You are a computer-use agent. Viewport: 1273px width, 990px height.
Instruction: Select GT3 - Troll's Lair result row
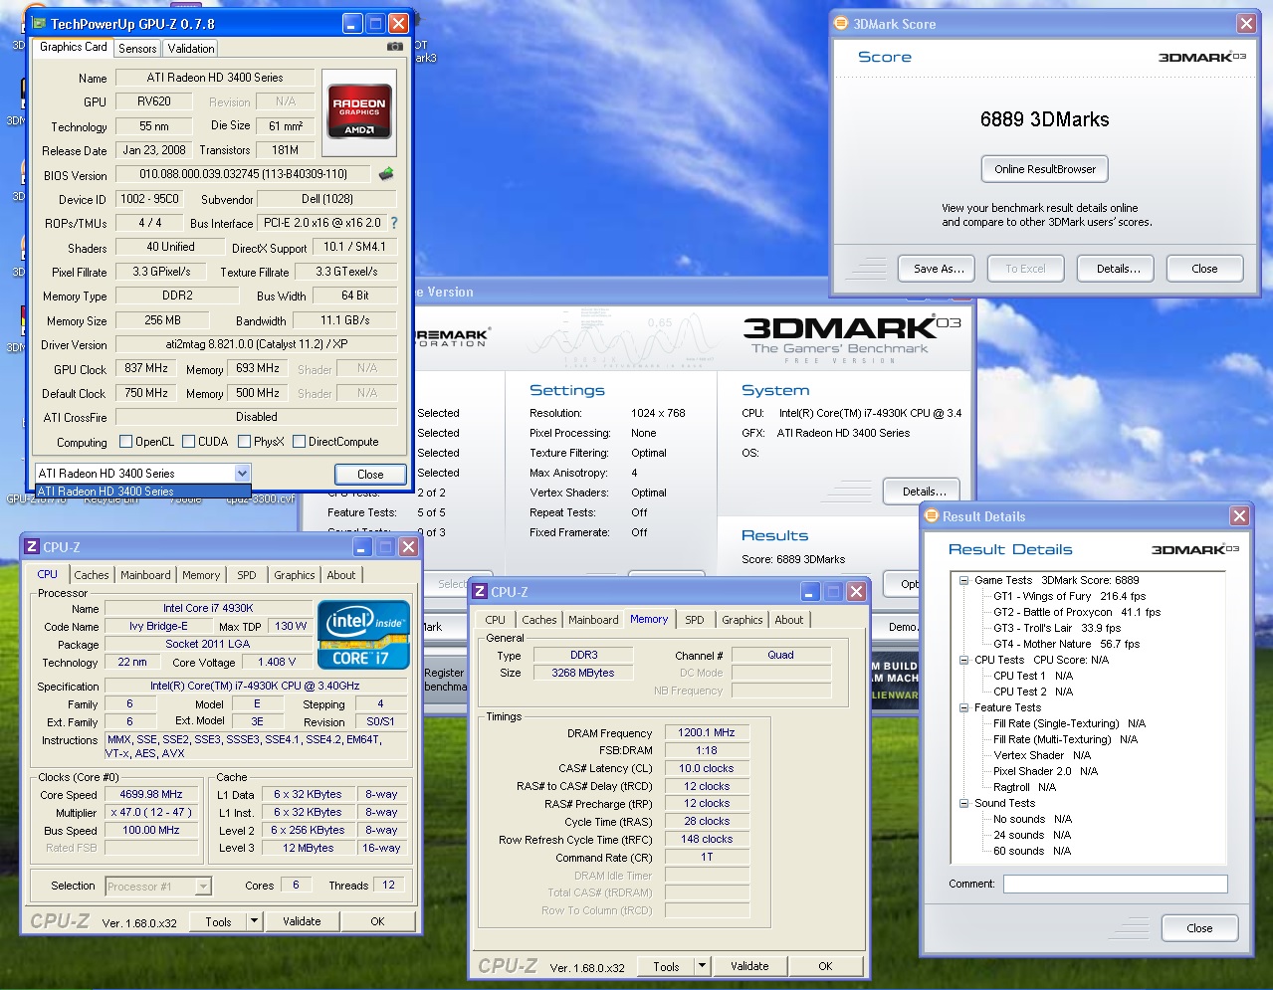1057,628
